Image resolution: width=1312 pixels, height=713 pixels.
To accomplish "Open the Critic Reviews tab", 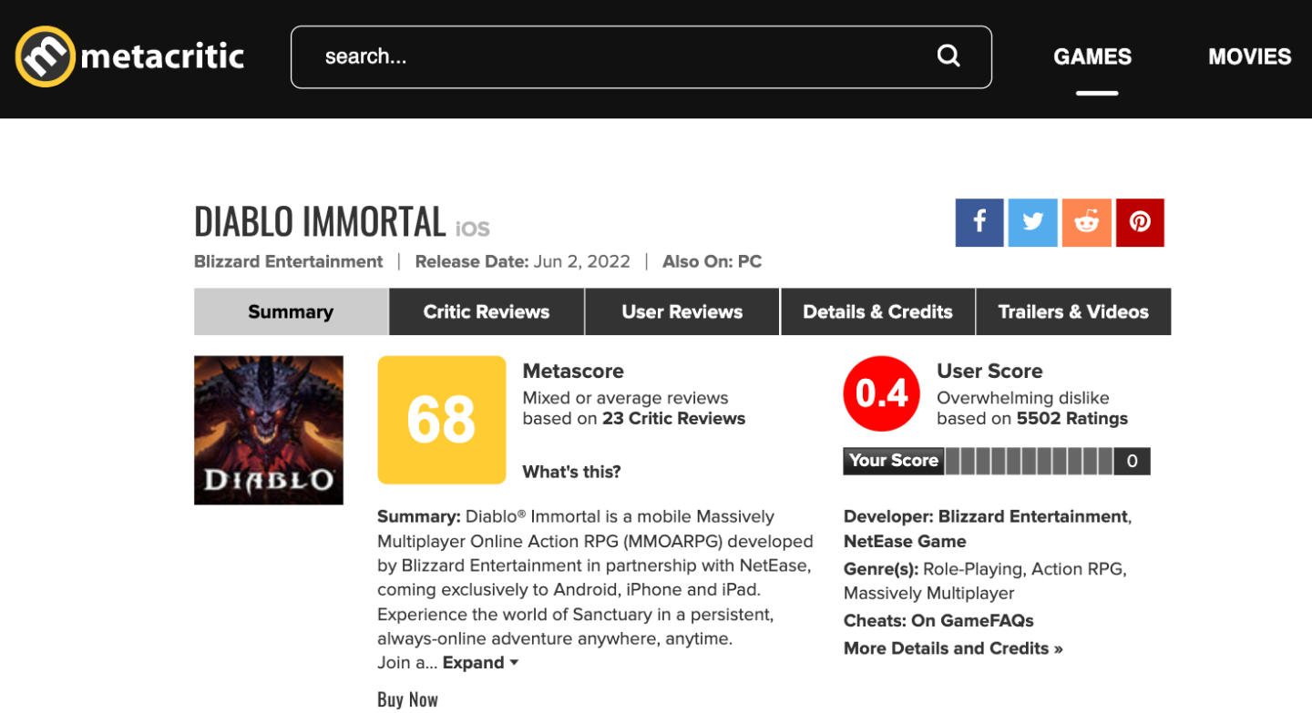I will (x=487, y=311).
